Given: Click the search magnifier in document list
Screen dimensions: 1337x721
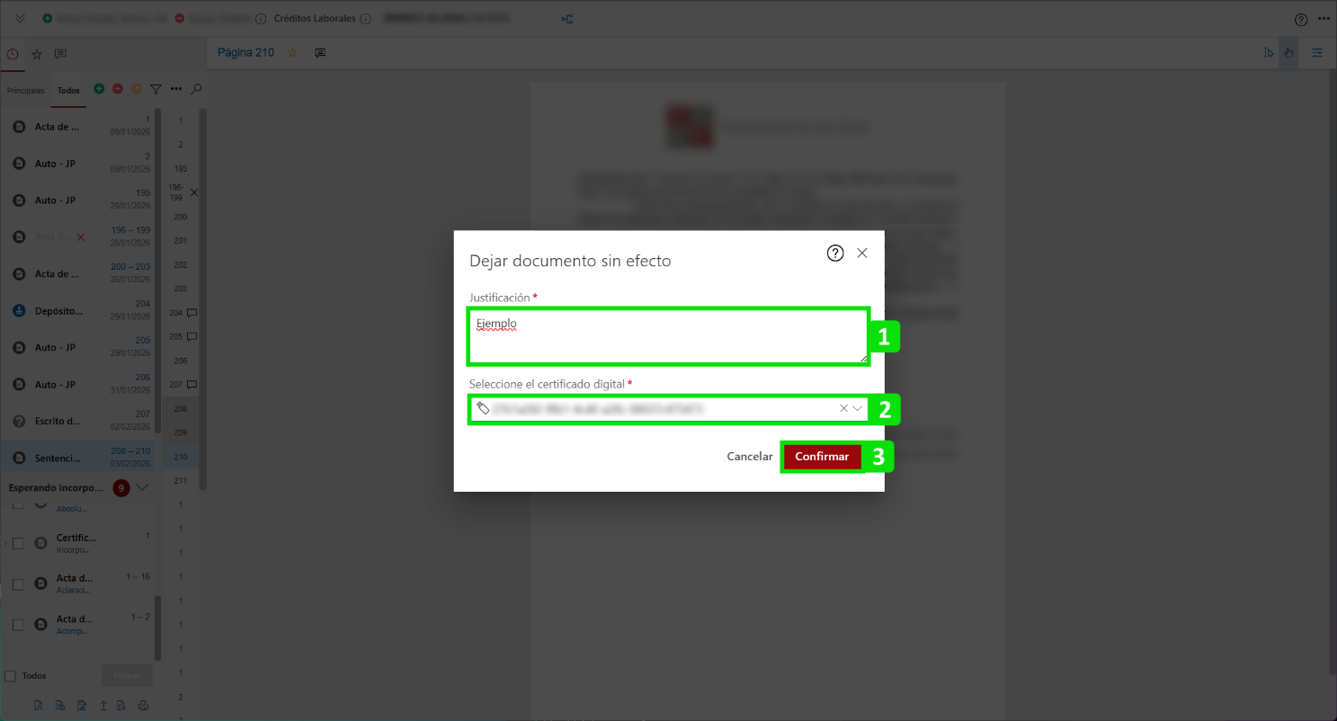Looking at the screenshot, I should 197,89.
